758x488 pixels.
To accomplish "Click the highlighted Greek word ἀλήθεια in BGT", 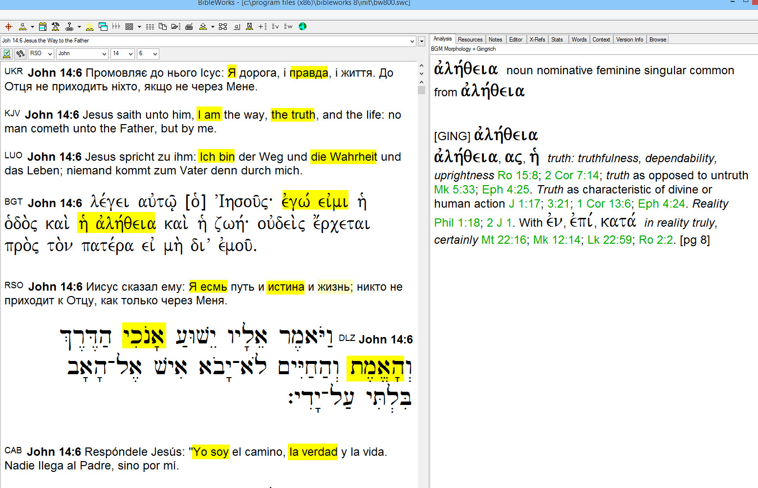I will click(x=126, y=224).
